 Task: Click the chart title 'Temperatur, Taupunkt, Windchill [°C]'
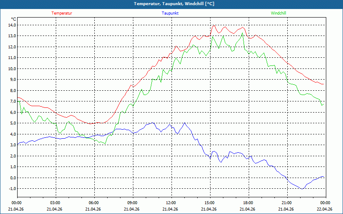click(174, 4)
